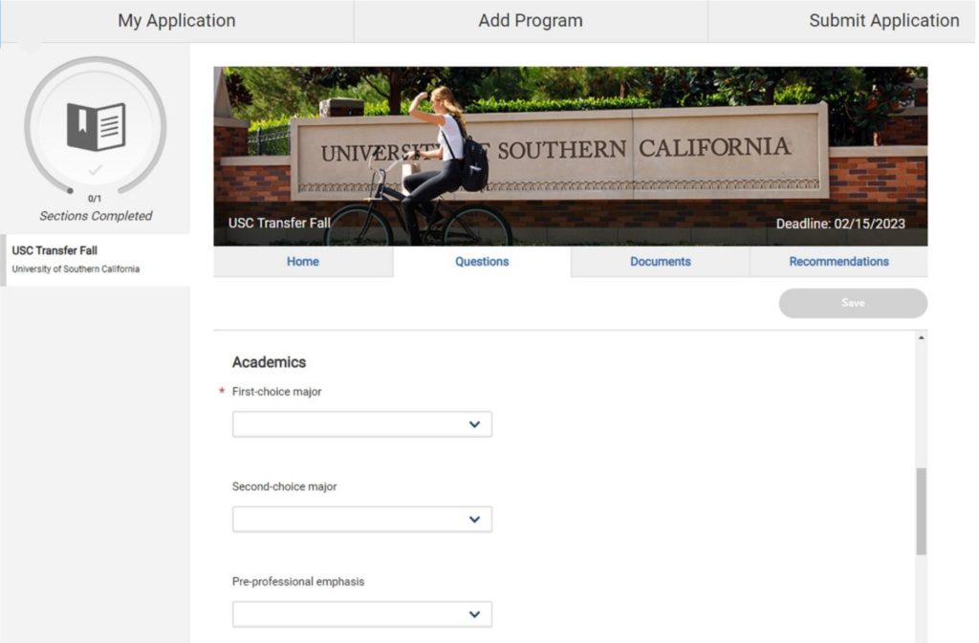Expand the Second-choice major dropdown
This screenshot has height=643, width=979.
[361, 519]
